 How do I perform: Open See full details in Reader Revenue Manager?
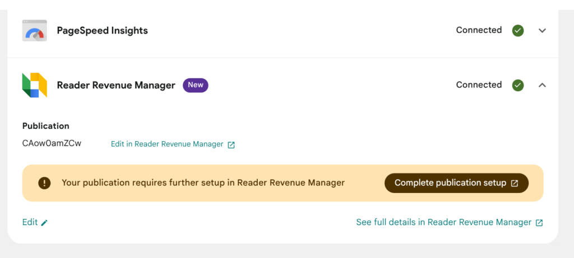[x=450, y=222]
